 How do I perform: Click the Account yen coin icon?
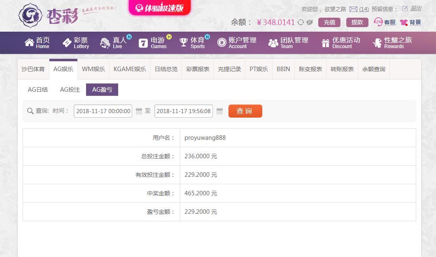tap(221, 42)
